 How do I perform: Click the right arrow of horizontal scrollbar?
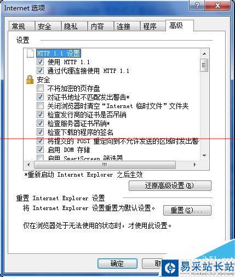[195, 165]
